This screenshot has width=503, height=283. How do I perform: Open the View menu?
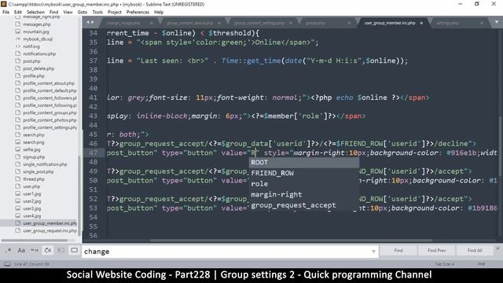point(68,13)
